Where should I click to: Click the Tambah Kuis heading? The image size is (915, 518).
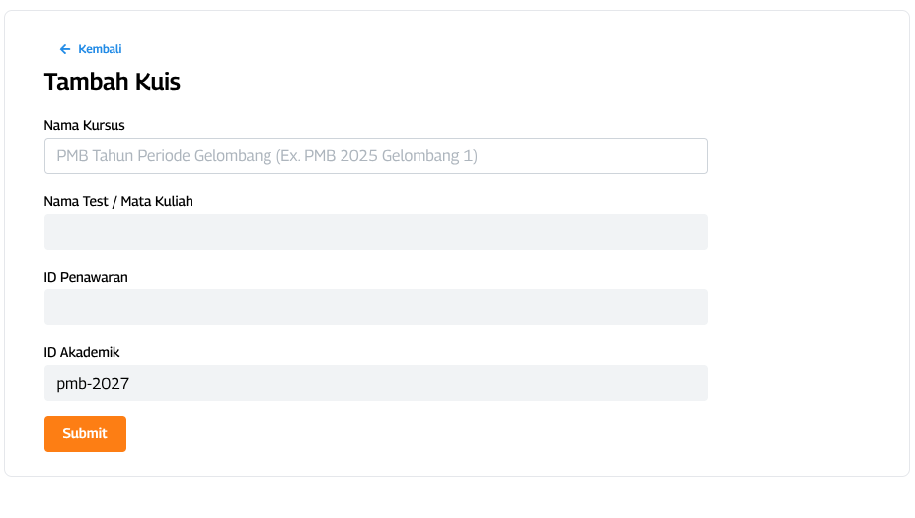pyautogui.click(x=112, y=82)
